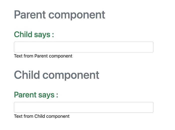
Task: Click "component" in the "Parent component" heading
Action: 77,15
